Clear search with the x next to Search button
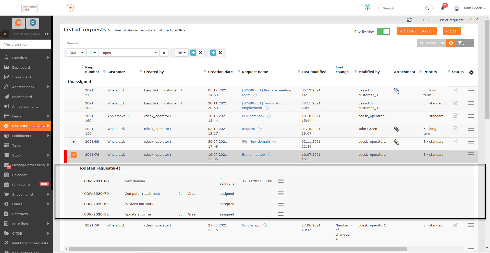This screenshot has width=490, height=253. [x=442, y=43]
